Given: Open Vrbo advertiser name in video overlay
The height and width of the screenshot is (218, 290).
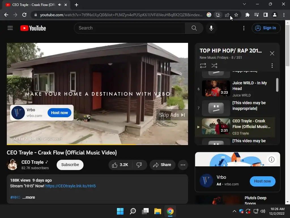Looking at the screenshot, I should tap(31, 110).
